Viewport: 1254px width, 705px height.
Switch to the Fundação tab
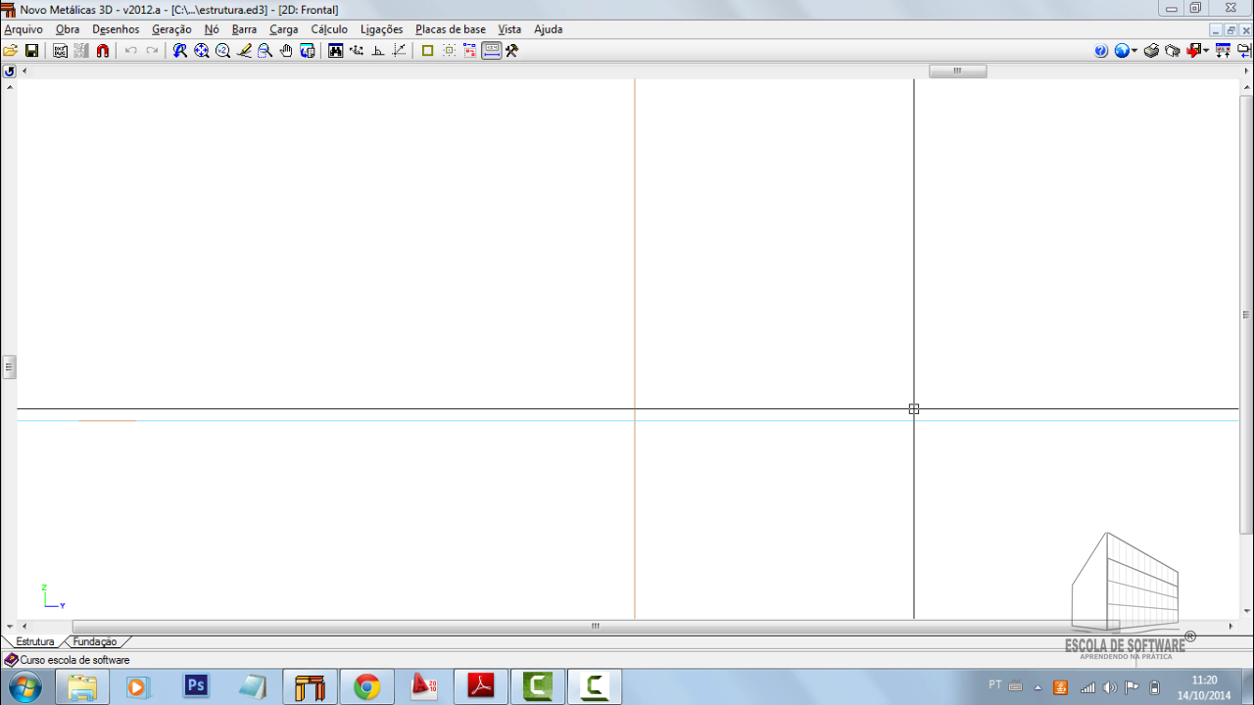point(95,642)
